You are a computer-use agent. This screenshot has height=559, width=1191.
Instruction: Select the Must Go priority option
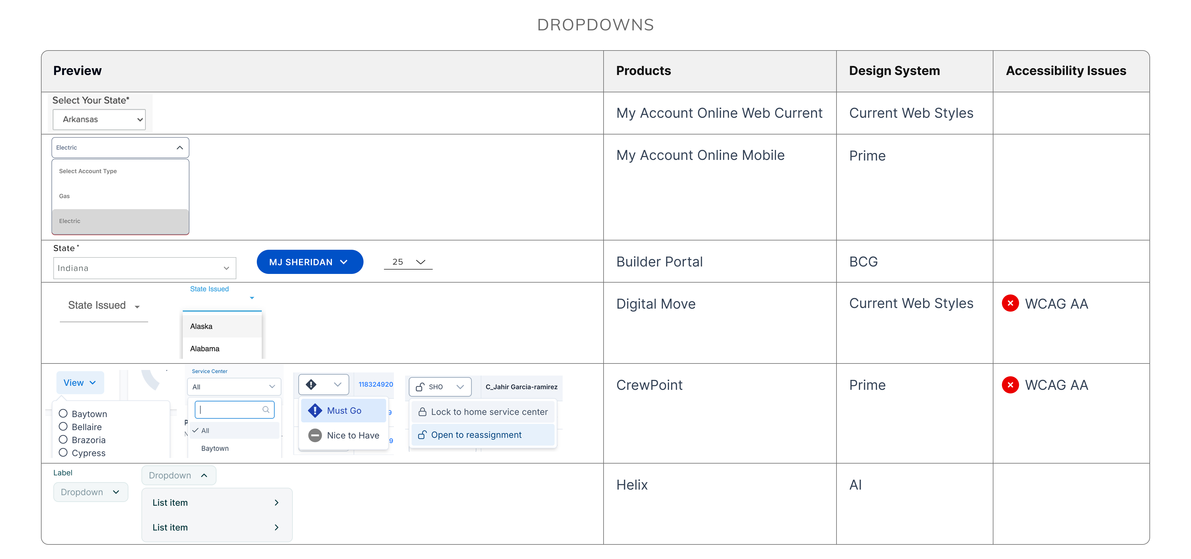tap(344, 410)
